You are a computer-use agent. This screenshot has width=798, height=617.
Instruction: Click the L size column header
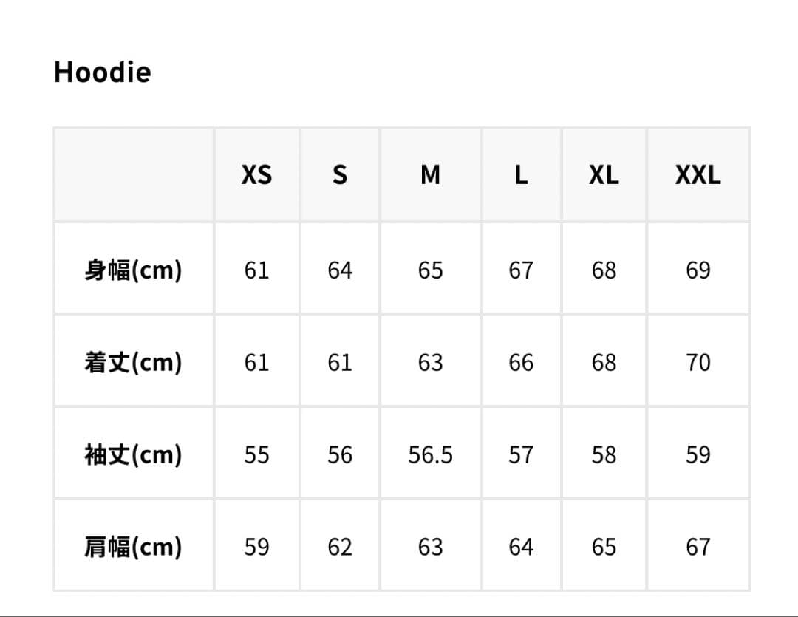(x=521, y=175)
